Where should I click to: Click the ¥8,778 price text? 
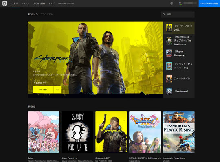38,83
